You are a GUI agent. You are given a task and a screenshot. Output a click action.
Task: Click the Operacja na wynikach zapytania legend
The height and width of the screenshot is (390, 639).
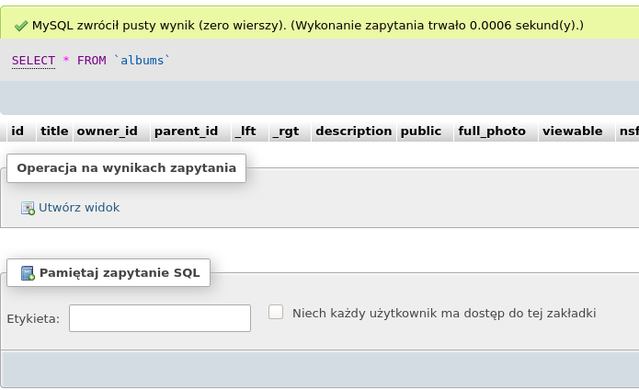click(x=126, y=168)
